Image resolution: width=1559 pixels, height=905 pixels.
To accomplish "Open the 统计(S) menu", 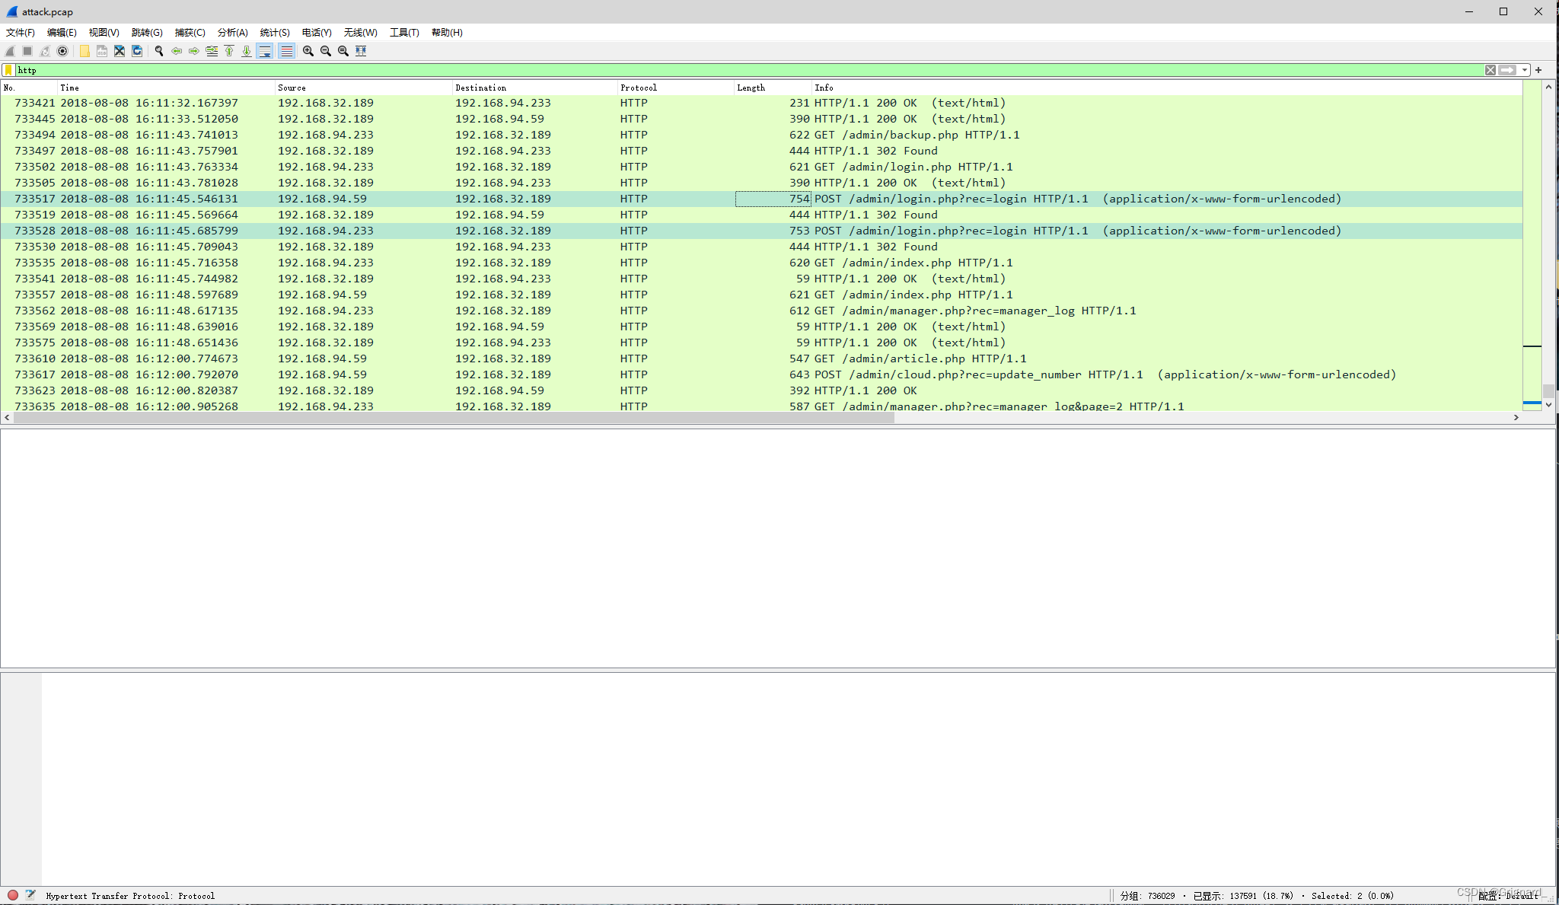I will coord(275,32).
